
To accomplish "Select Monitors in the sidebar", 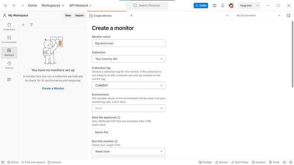I will (x=9, y=52).
